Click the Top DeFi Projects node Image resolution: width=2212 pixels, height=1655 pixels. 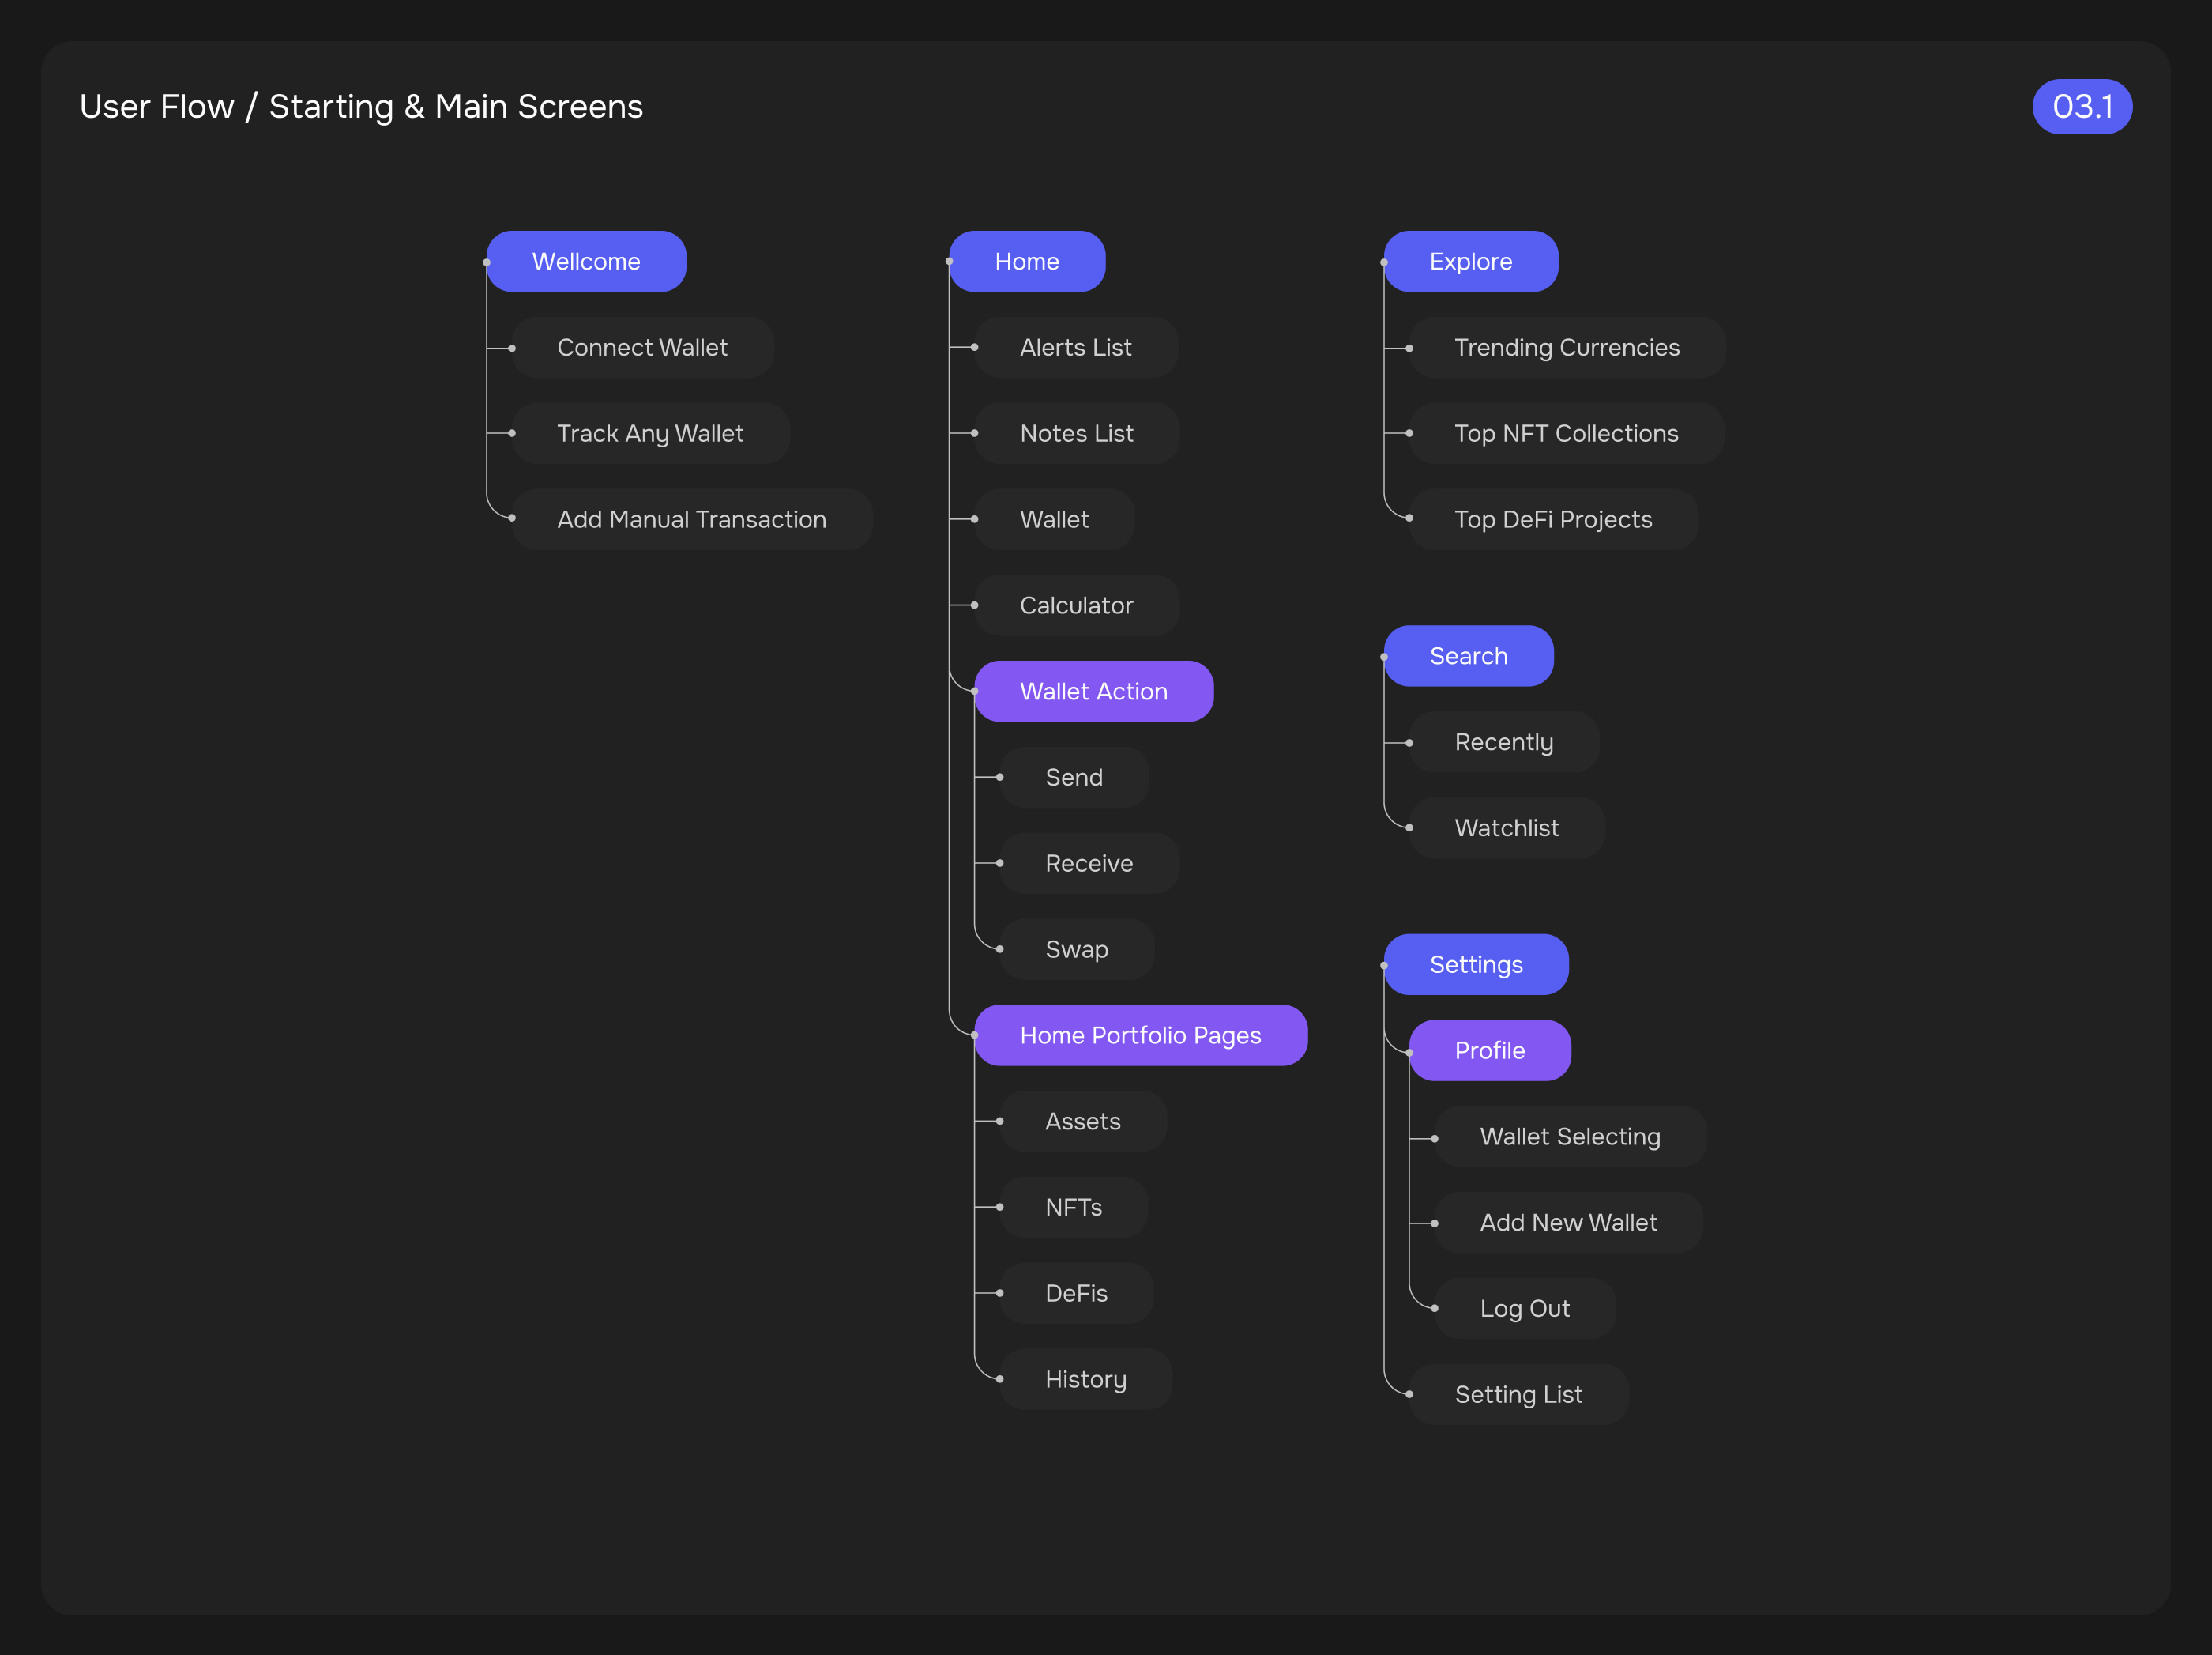click(x=1552, y=519)
